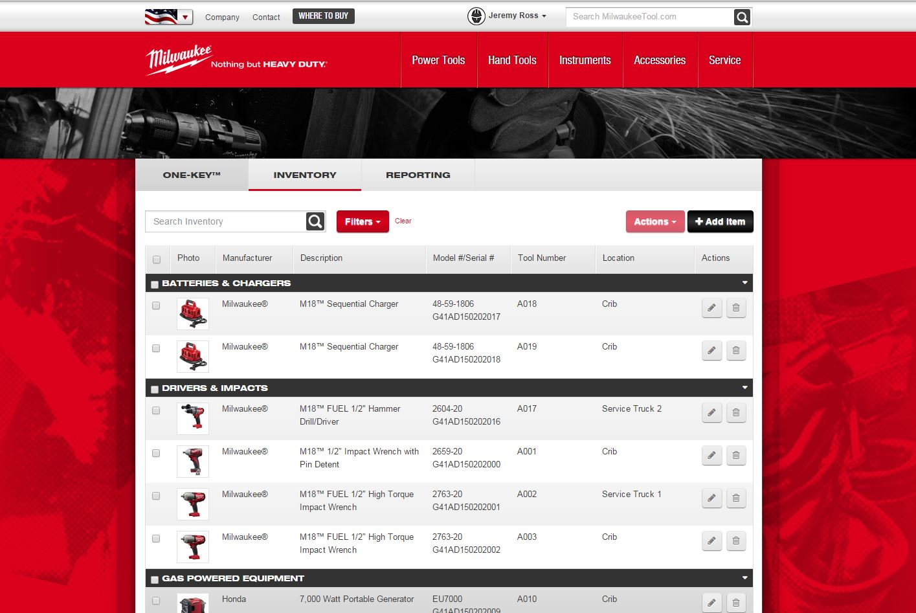The width and height of the screenshot is (916, 613).
Task: Click the Search MilwaukeeTool.com field
Action: [x=650, y=17]
